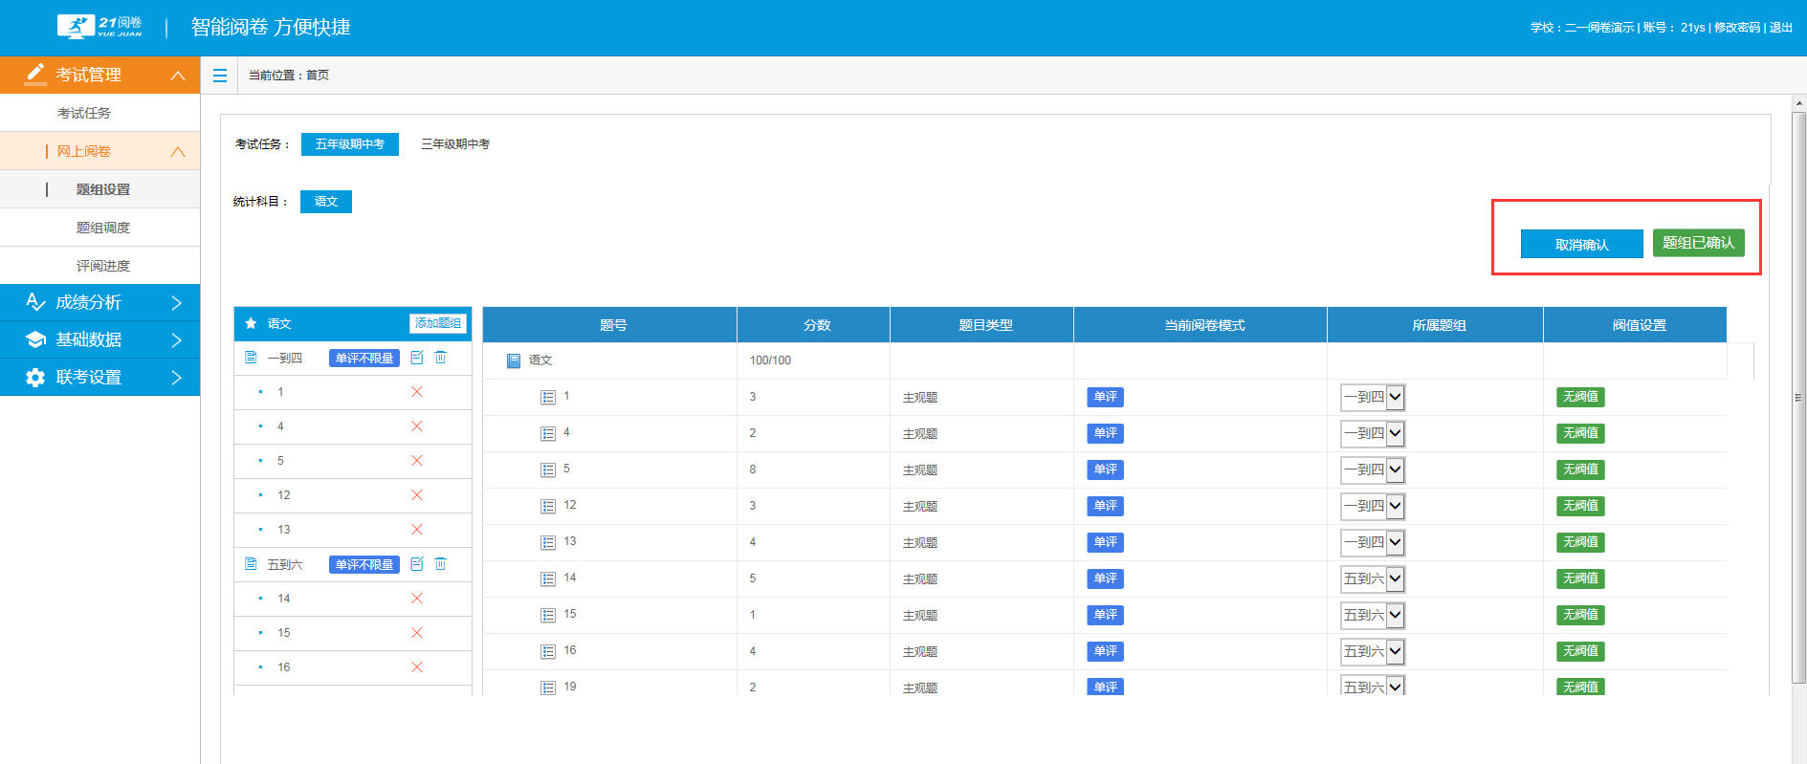The image size is (1807, 764).
Task: Click the 添加题组 button
Action: click(438, 323)
